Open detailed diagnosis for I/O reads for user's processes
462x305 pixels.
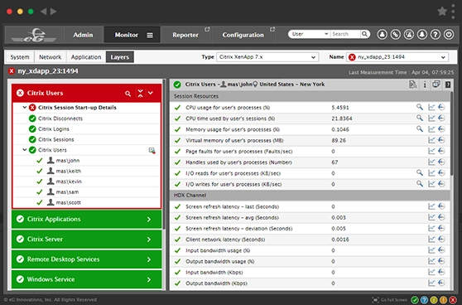(x=420, y=172)
